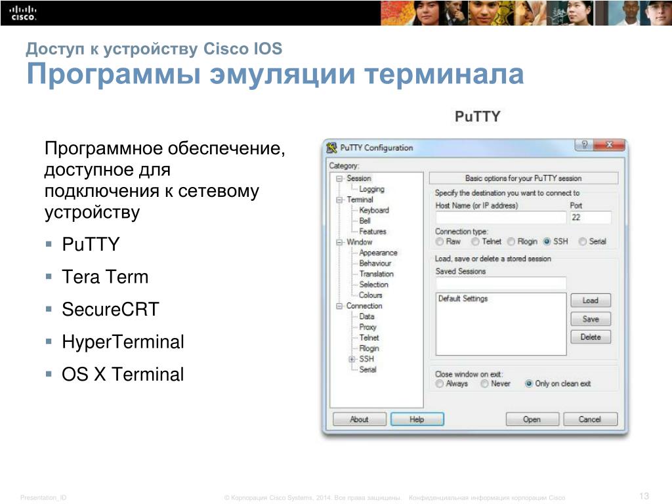672x504 pixels.
Task: Collapse the Window tree node
Action: tap(339, 243)
